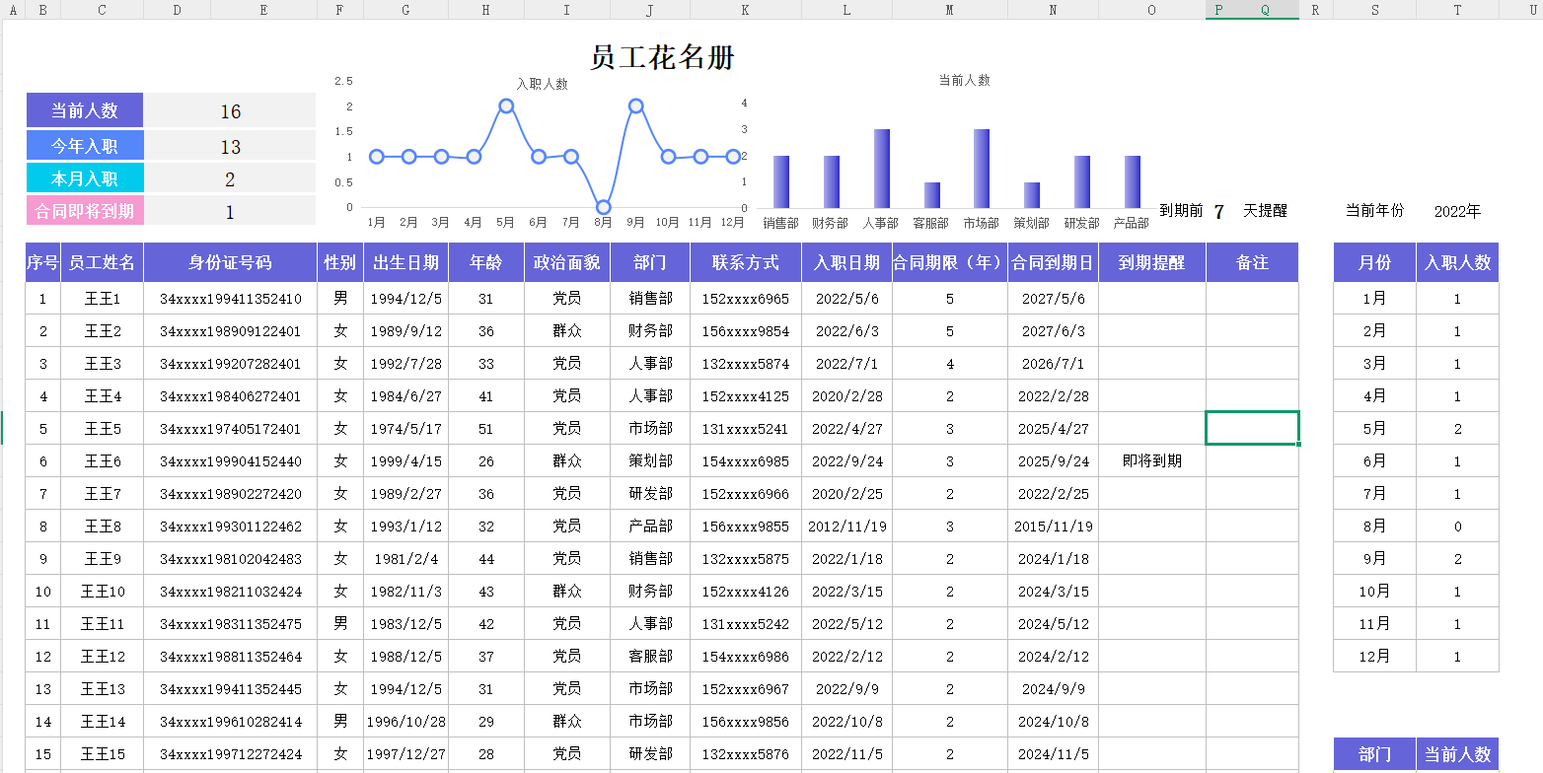Image resolution: width=1543 pixels, height=773 pixels.
Task: Click the 今年入职 label cell
Action: click(85, 145)
